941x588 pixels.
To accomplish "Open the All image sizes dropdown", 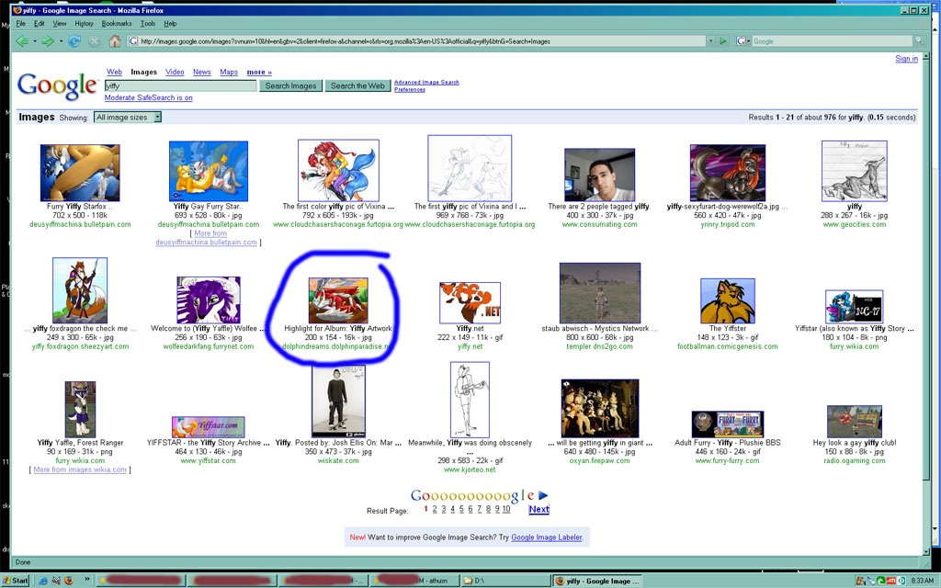I will pos(128,117).
